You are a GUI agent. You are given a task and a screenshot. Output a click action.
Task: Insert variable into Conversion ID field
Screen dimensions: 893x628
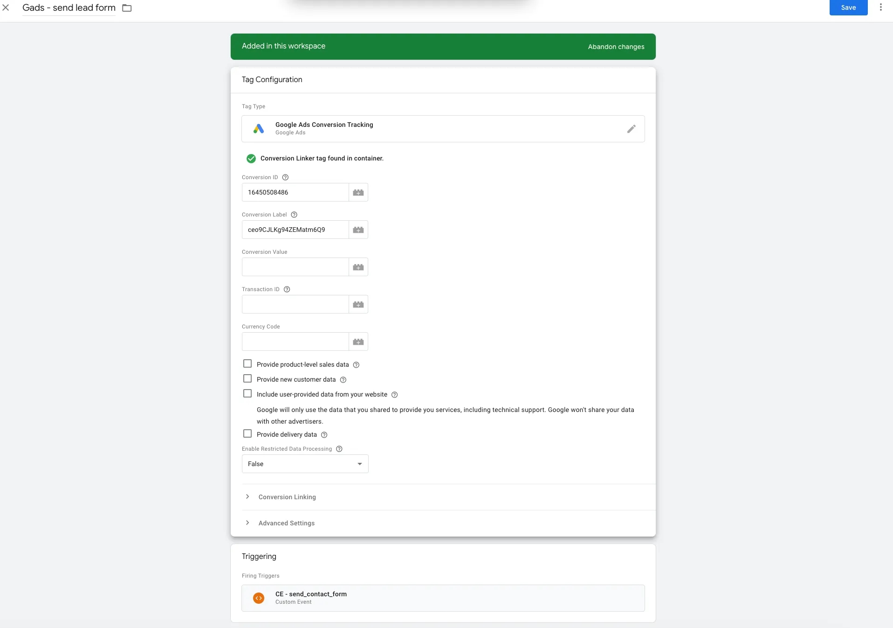click(x=358, y=192)
